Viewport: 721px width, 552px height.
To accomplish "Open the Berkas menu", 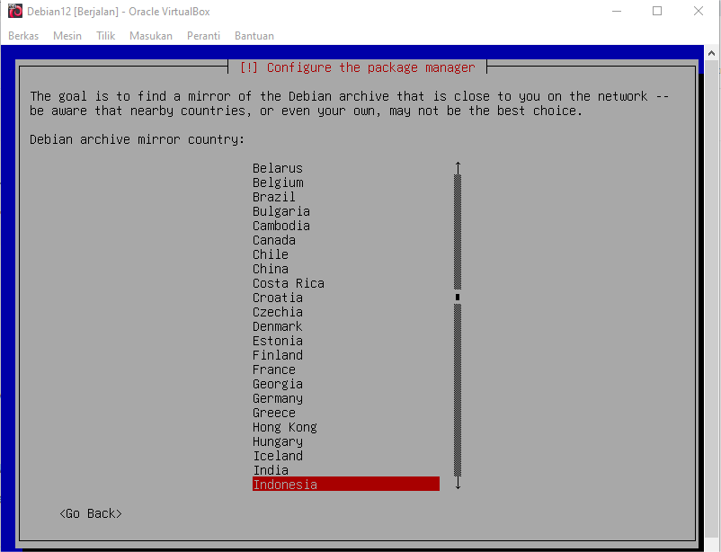I will click(x=23, y=36).
